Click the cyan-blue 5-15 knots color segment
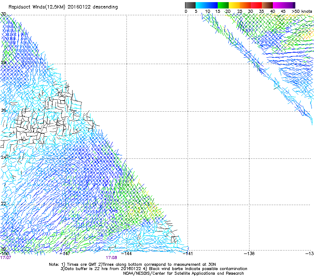This screenshot has width=314, height=276. (207, 5)
